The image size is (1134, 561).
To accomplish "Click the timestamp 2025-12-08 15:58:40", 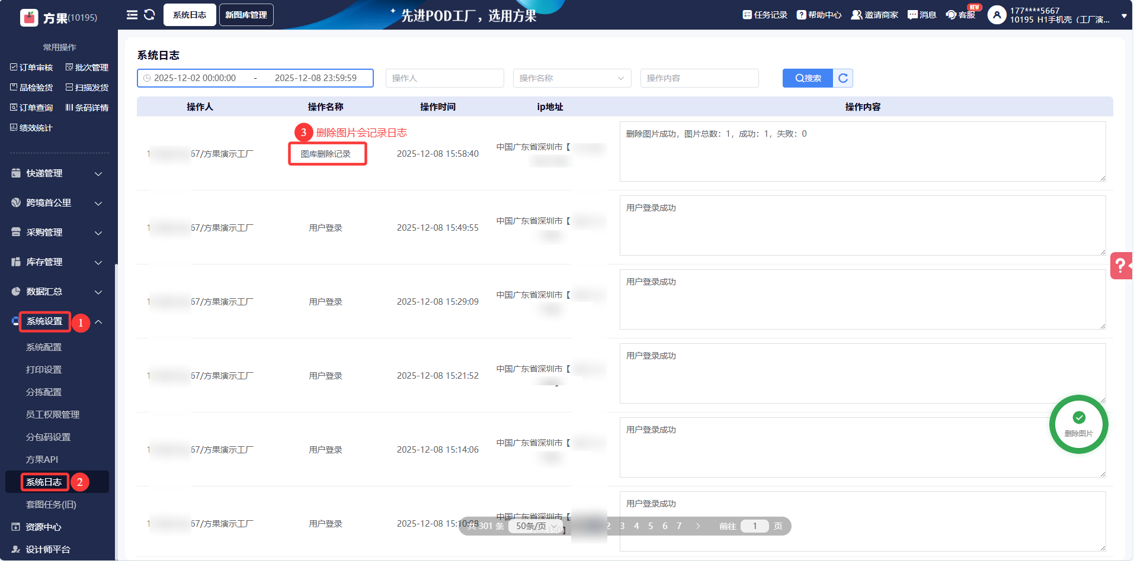I will pos(438,154).
